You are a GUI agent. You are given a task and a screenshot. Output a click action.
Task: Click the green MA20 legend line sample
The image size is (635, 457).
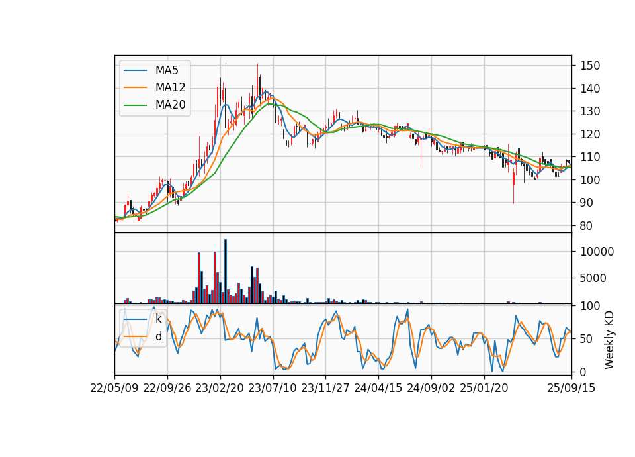click(x=135, y=105)
